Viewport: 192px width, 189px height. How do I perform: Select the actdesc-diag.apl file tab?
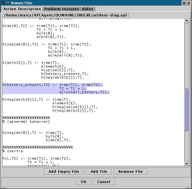pyautogui.click(x=66, y=15)
